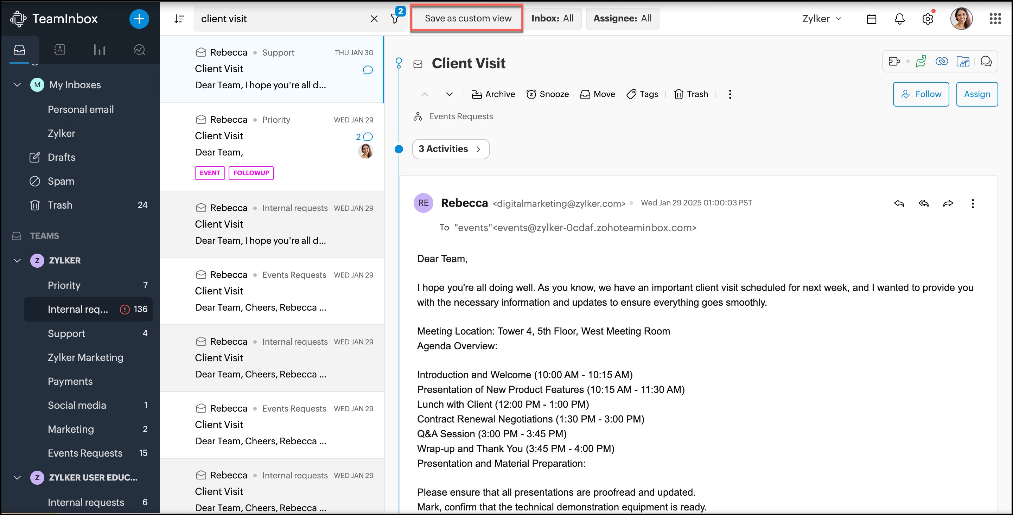Snooze the Client Visit thread
The width and height of the screenshot is (1013, 515).
coord(548,94)
